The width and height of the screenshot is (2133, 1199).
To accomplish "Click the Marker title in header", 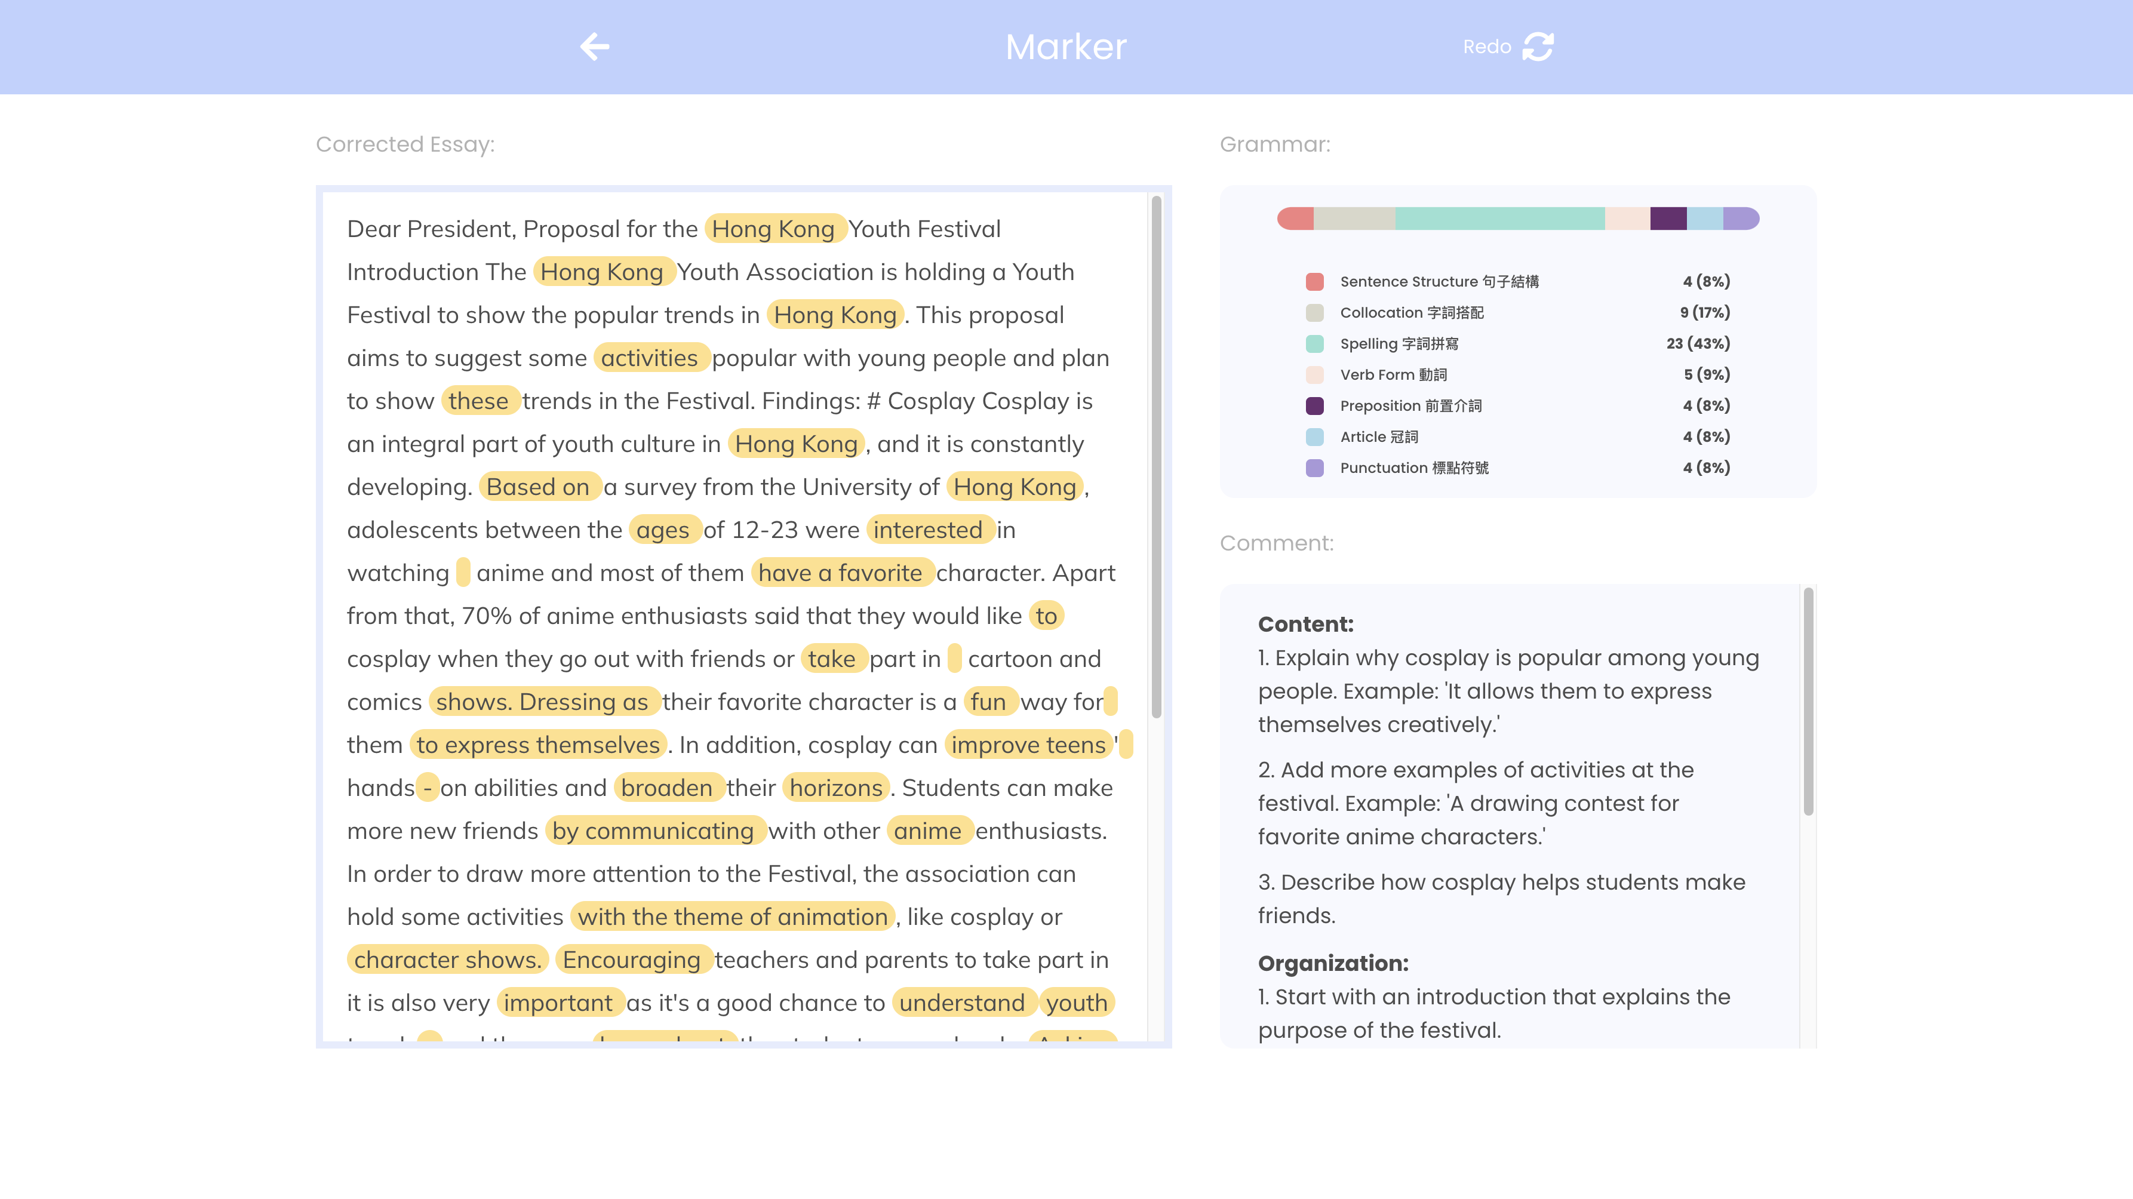I will (1066, 47).
